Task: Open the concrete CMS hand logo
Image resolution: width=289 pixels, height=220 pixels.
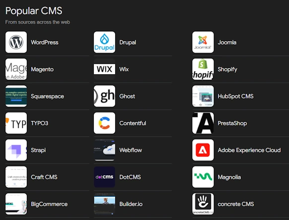Action: 203,204
